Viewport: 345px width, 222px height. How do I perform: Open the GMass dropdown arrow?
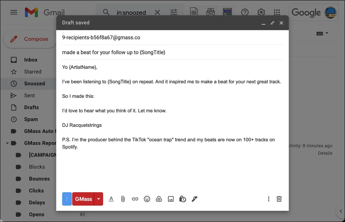[99, 199]
